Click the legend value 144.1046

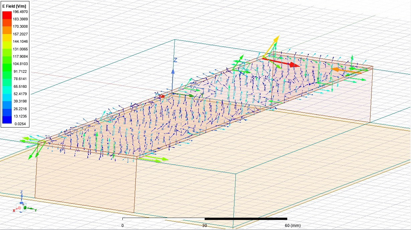(20, 41)
